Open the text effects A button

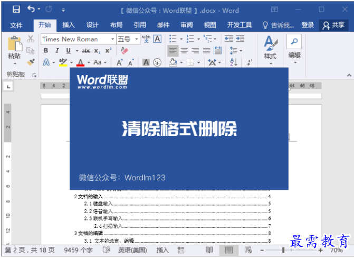coord(46,62)
